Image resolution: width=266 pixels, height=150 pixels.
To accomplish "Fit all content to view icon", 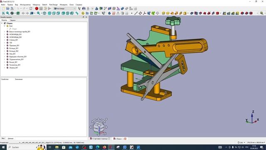I will 3,13.
